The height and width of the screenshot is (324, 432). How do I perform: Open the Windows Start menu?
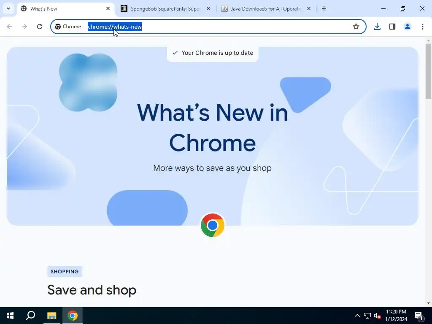point(10,316)
